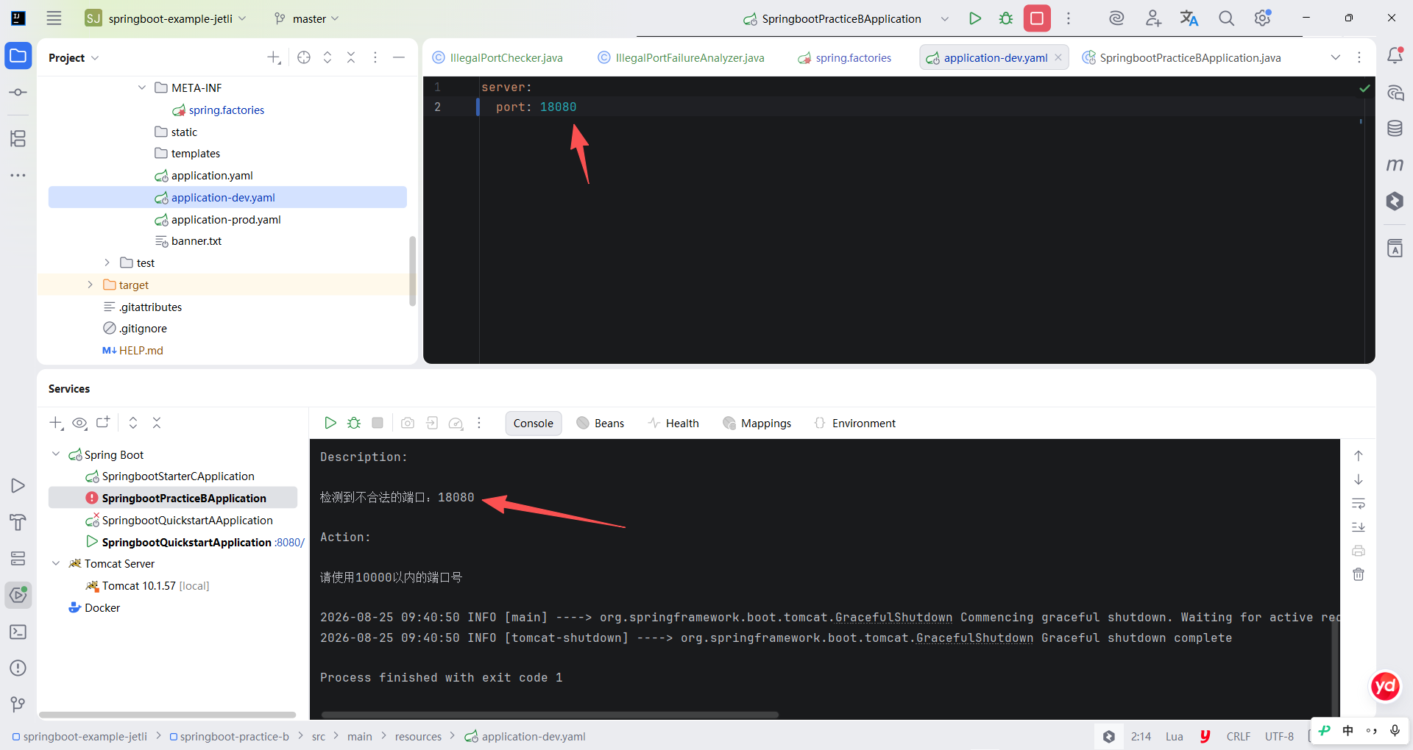The image size is (1413, 750).
Task: Open the translation plugin icon
Action: point(1189,18)
